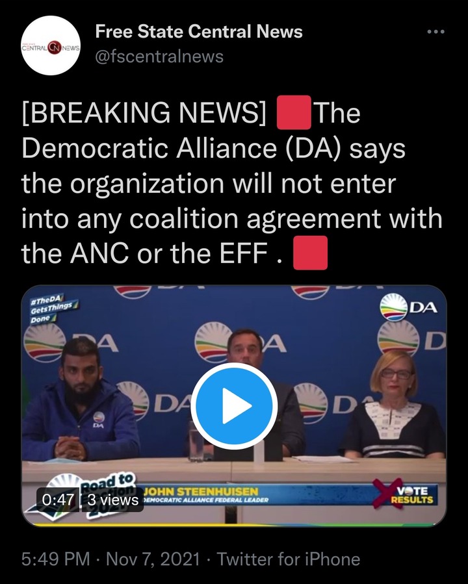The image size is (468, 584).
Task: Tap the Free State Central News name
Action: click(x=199, y=31)
